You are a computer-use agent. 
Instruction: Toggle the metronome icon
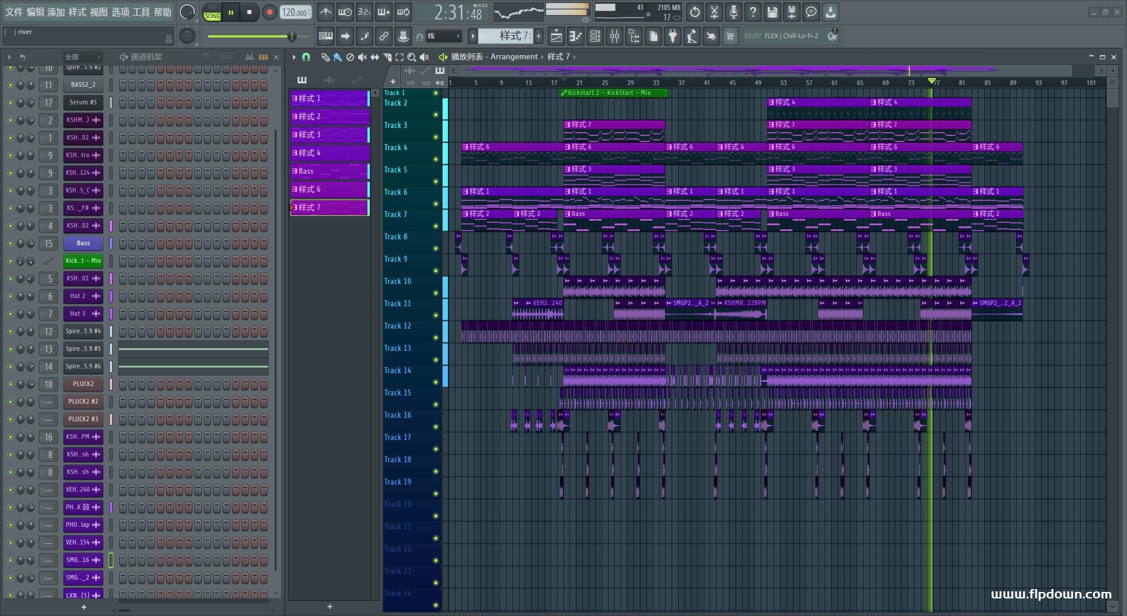tap(326, 12)
